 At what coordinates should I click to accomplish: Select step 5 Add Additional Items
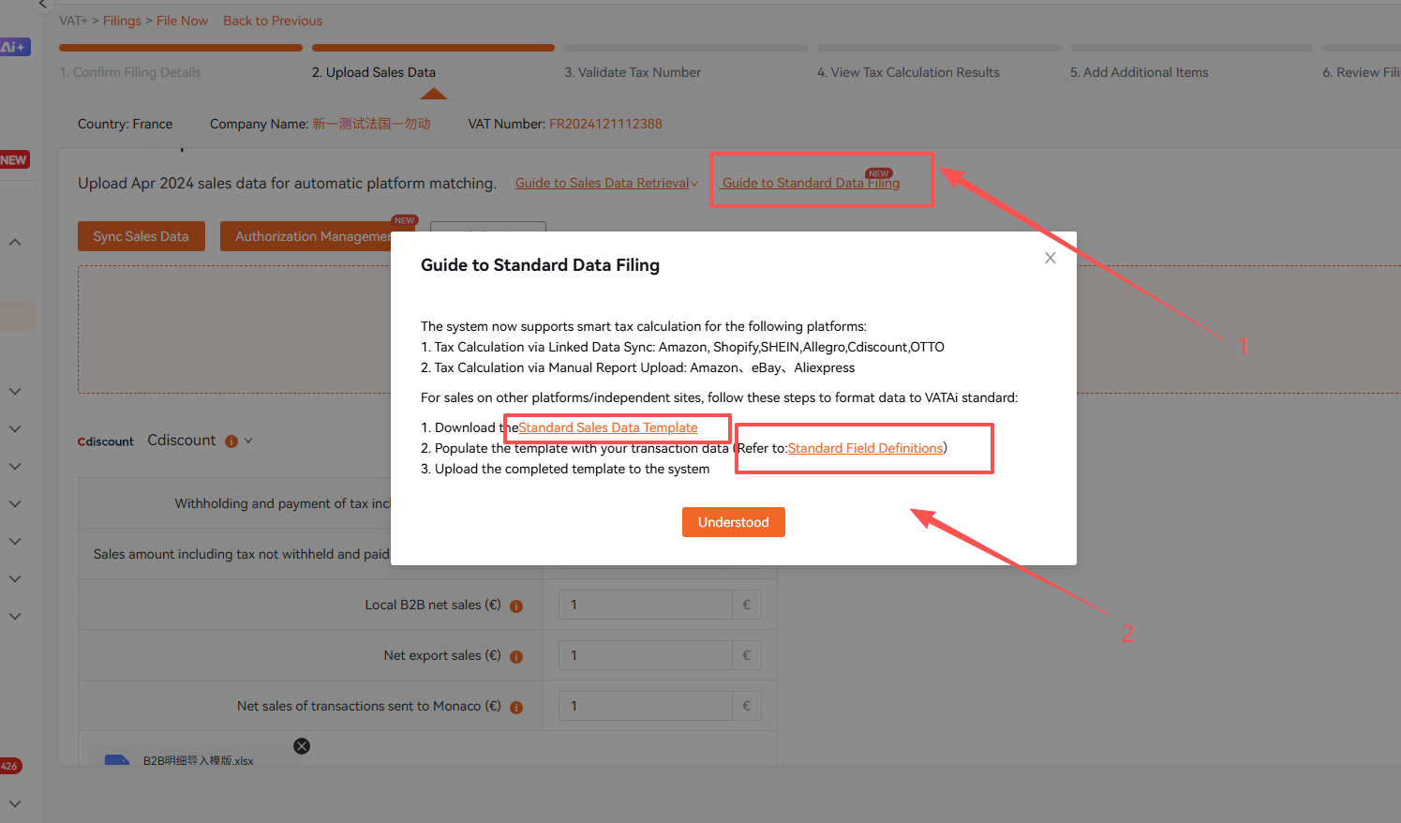pos(1140,72)
